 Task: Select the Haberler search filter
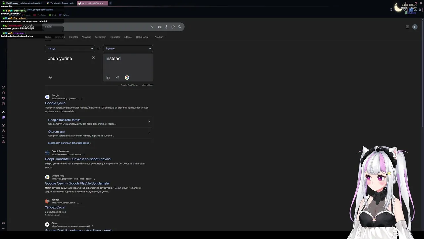[x=115, y=37]
